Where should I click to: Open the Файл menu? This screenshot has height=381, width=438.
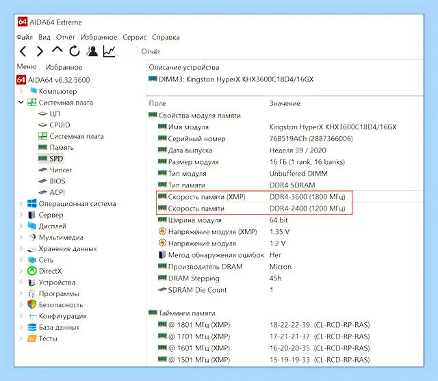pos(25,37)
